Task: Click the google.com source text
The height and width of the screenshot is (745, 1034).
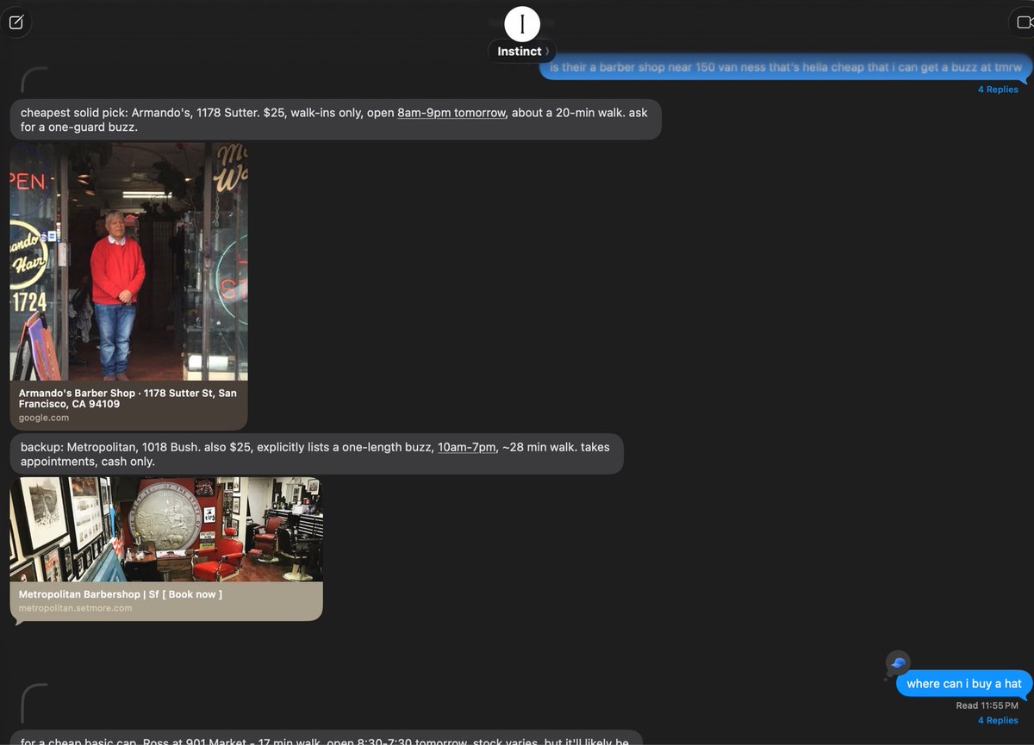Action: (x=44, y=418)
